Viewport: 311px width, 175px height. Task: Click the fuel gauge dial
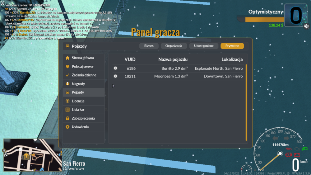246,168
